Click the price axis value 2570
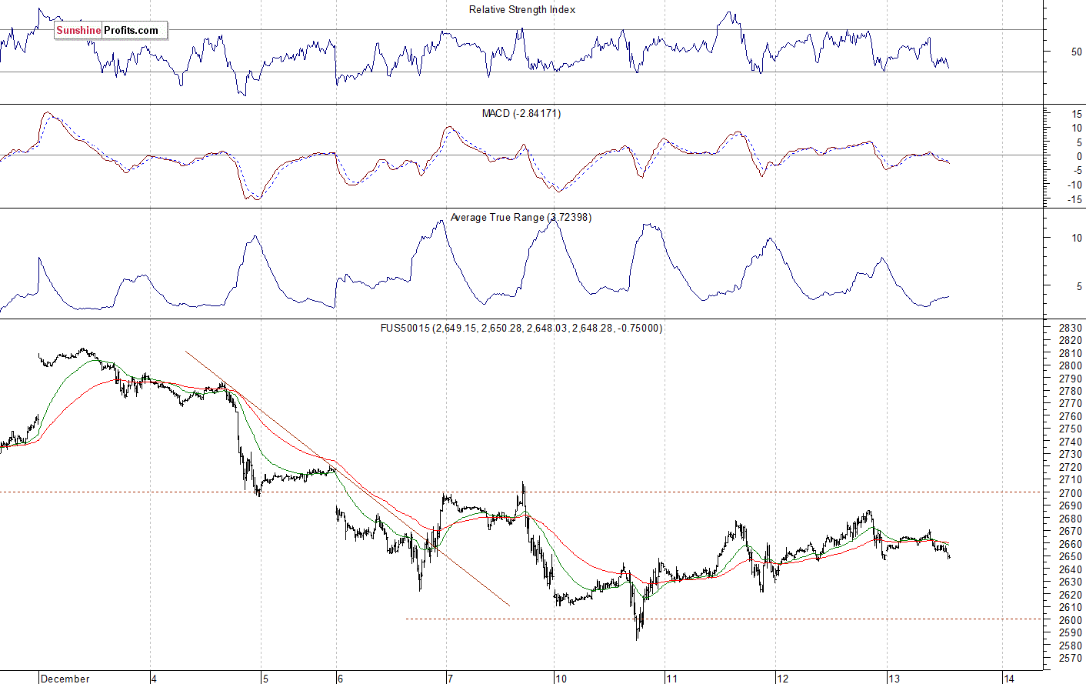 1071,659
